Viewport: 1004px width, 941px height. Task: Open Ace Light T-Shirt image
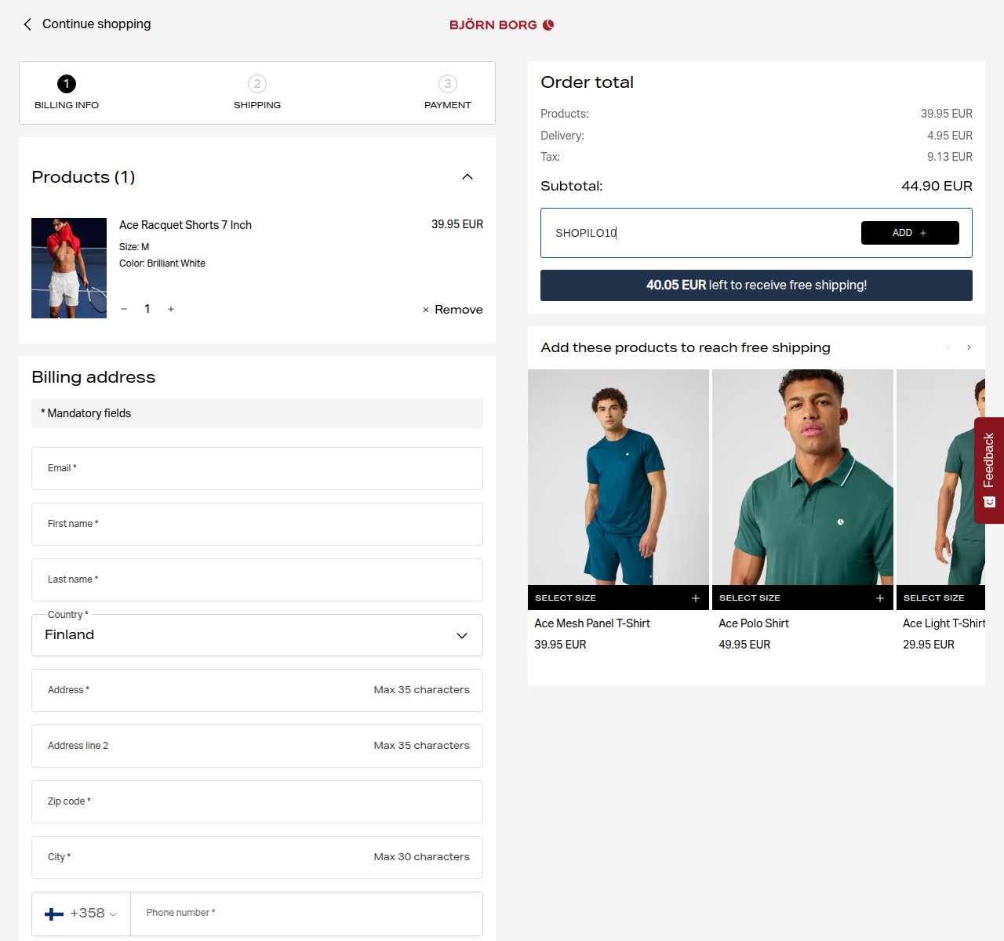(x=940, y=477)
